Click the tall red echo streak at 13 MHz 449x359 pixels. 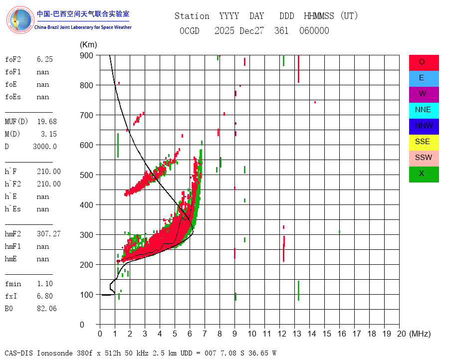298,69
